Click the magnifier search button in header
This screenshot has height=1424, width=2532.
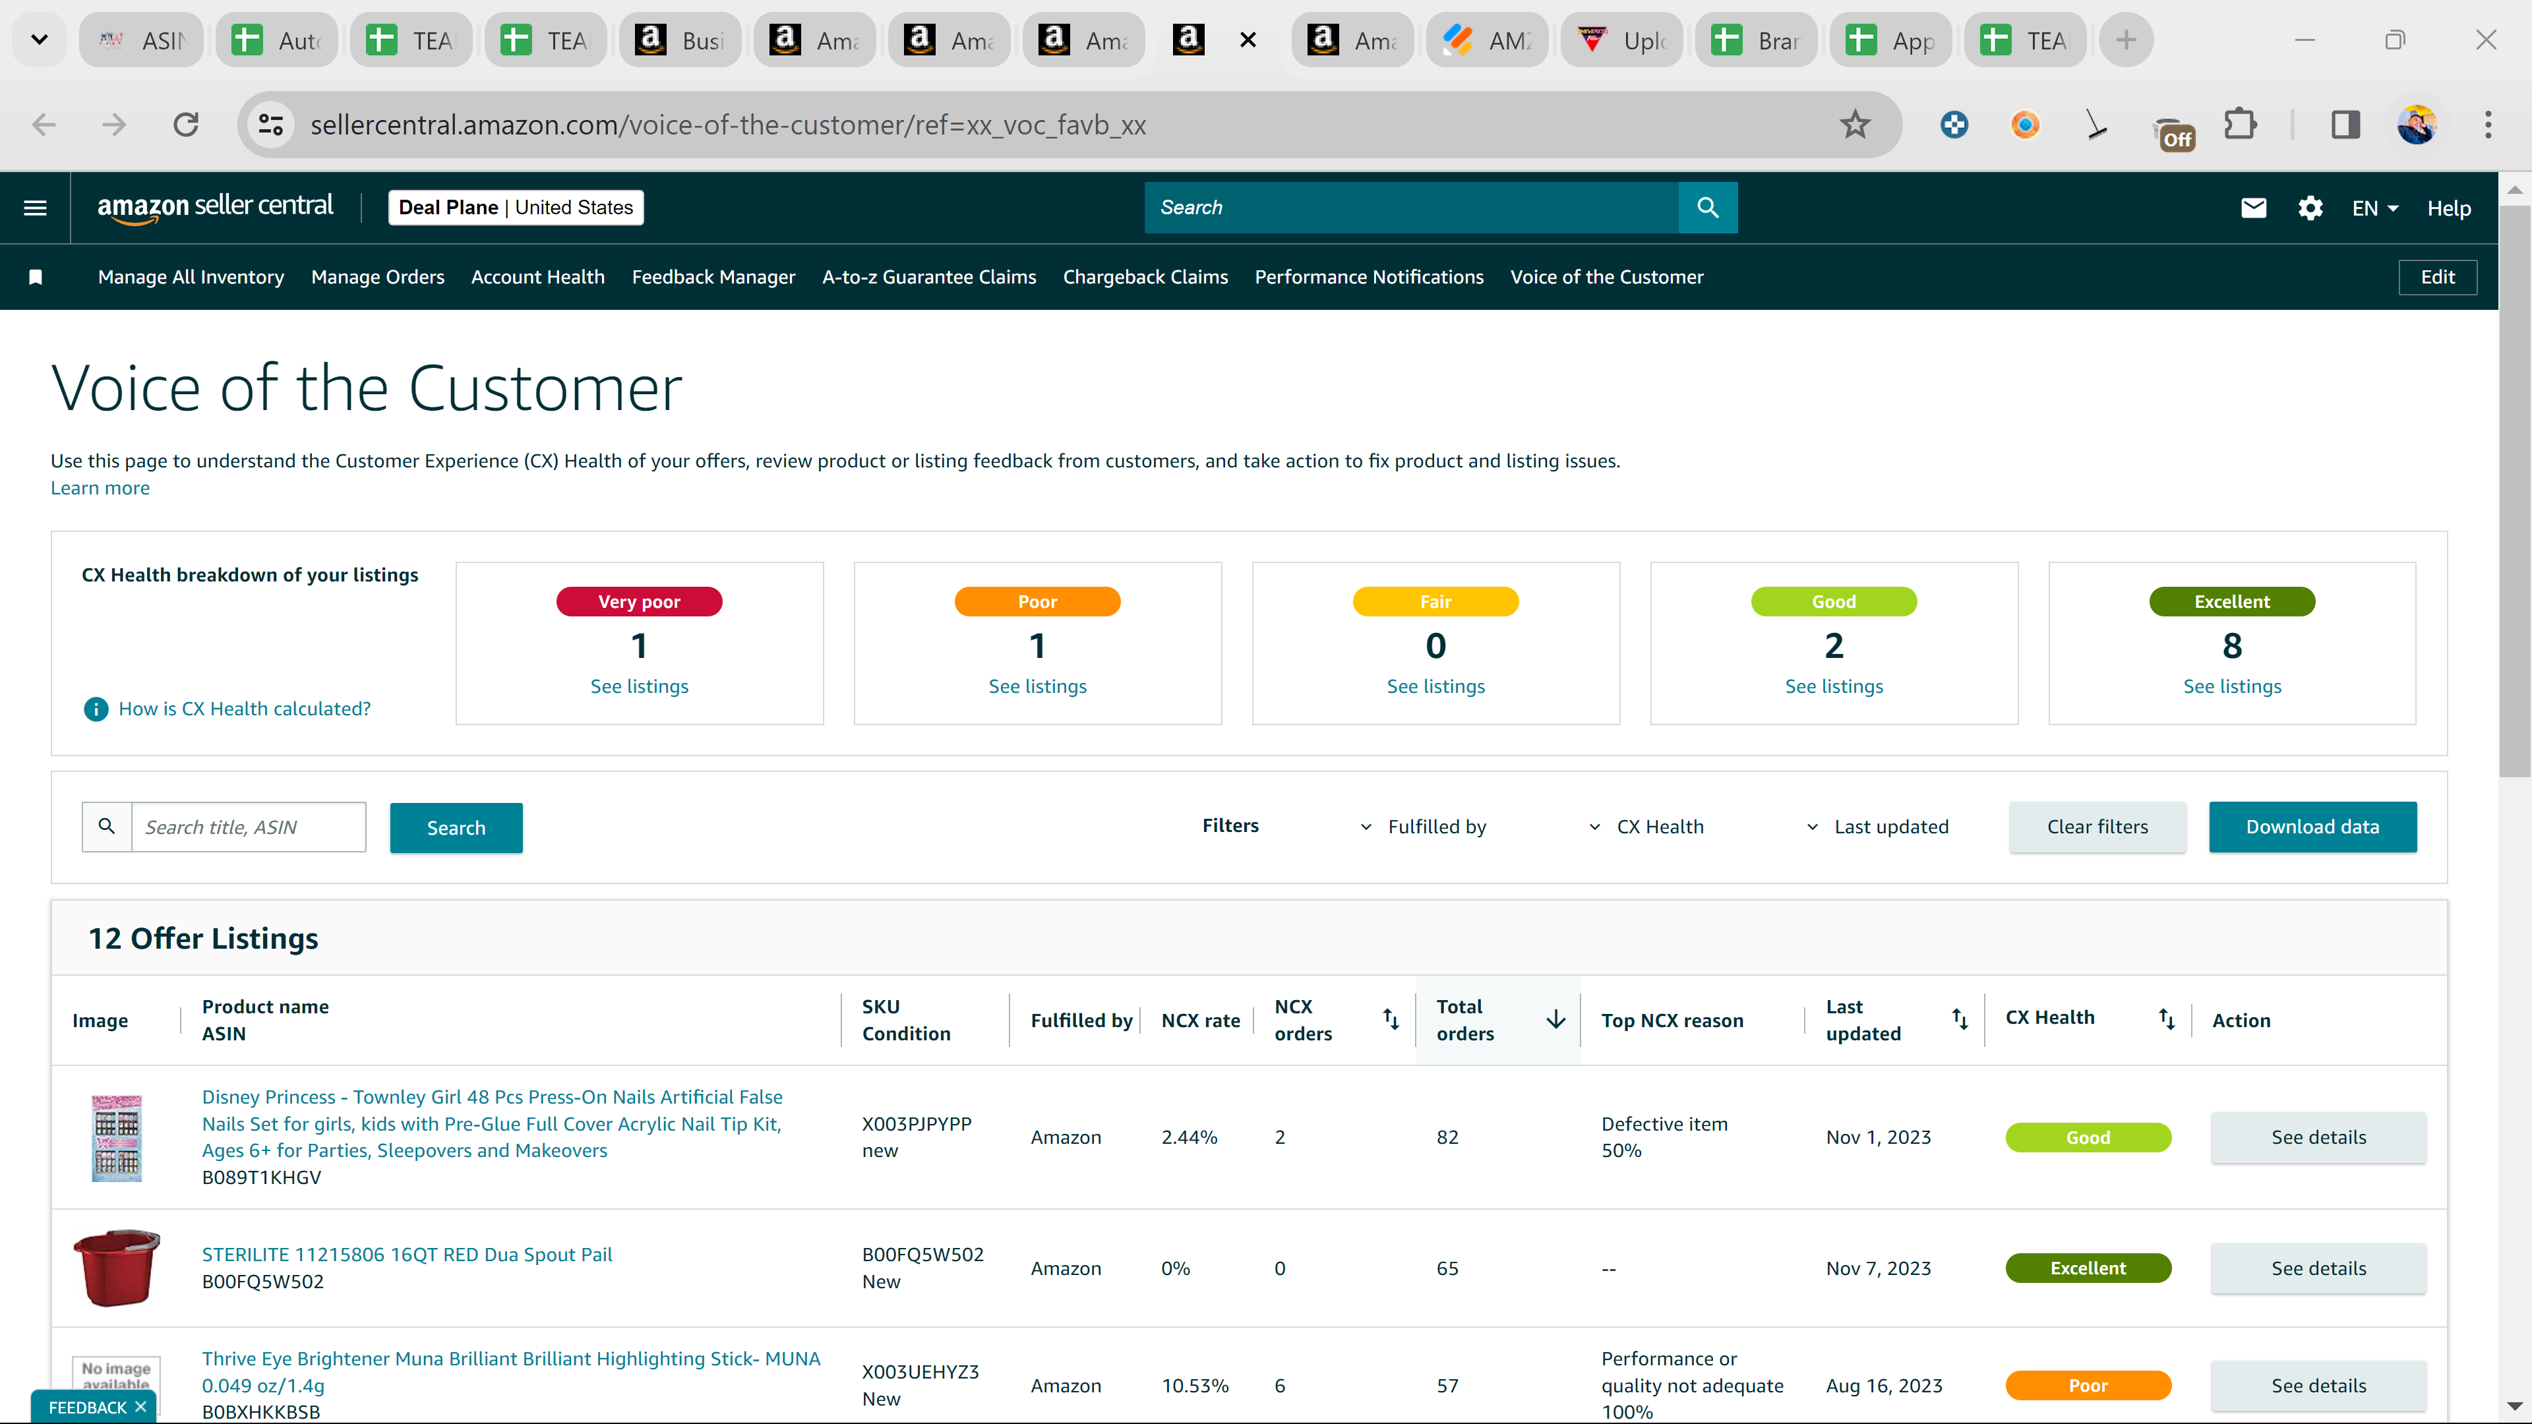click(1707, 208)
